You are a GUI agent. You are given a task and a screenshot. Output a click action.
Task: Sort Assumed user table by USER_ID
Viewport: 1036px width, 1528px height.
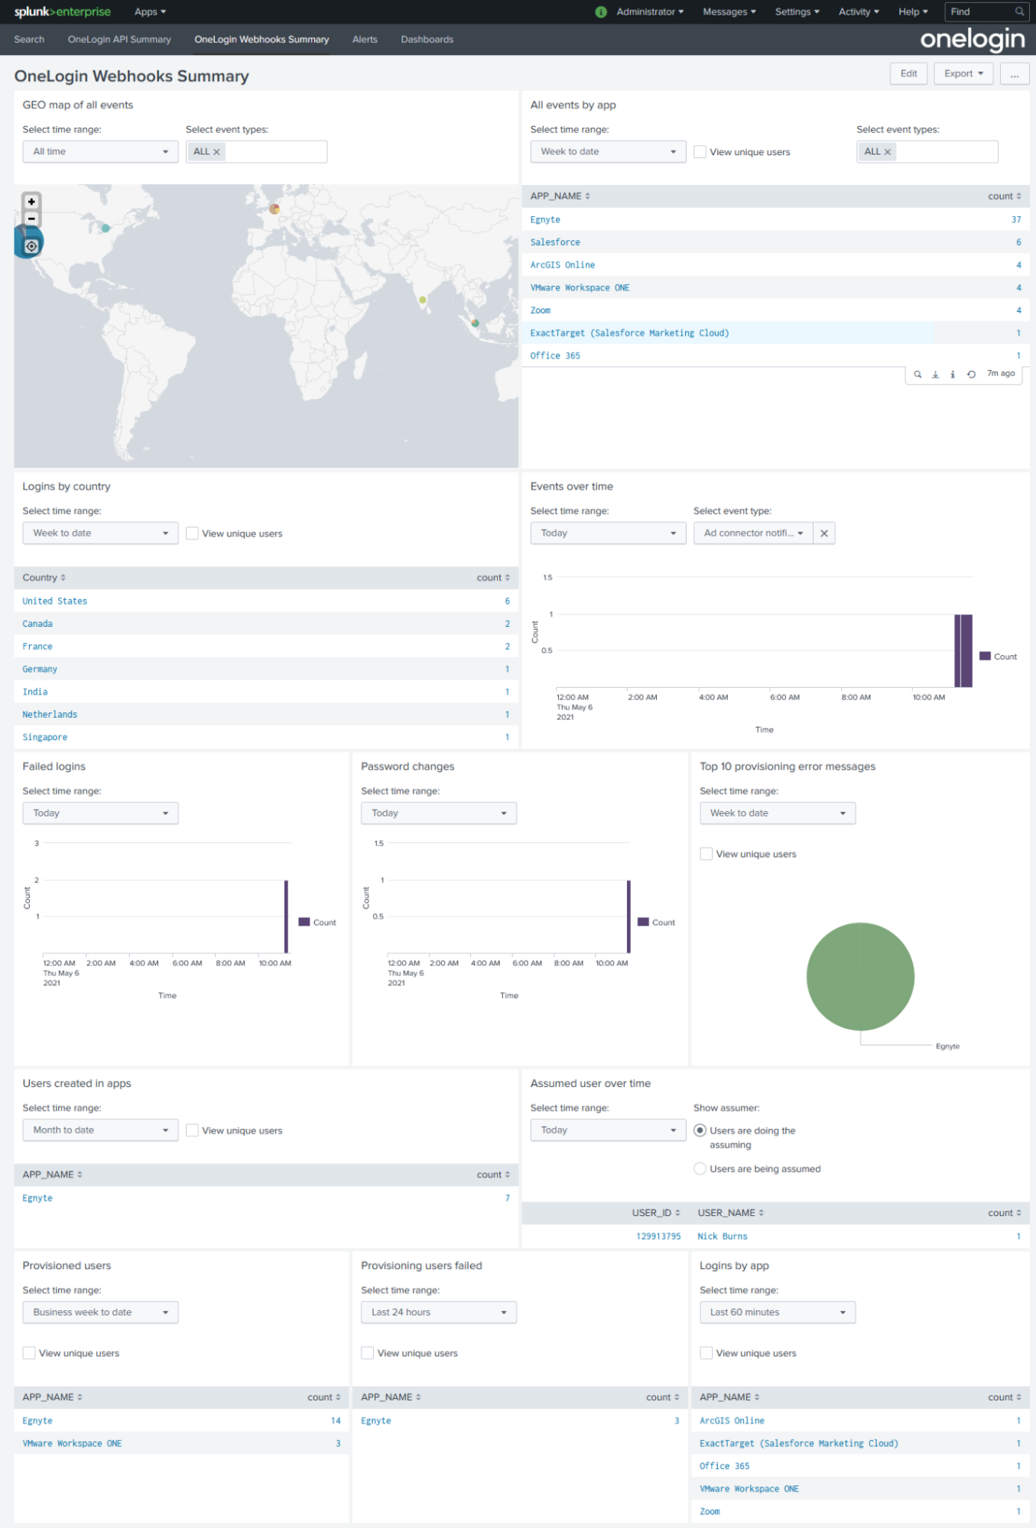(656, 1213)
